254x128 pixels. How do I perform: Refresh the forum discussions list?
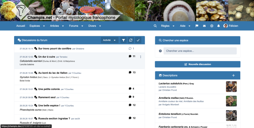tap(131, 40)
